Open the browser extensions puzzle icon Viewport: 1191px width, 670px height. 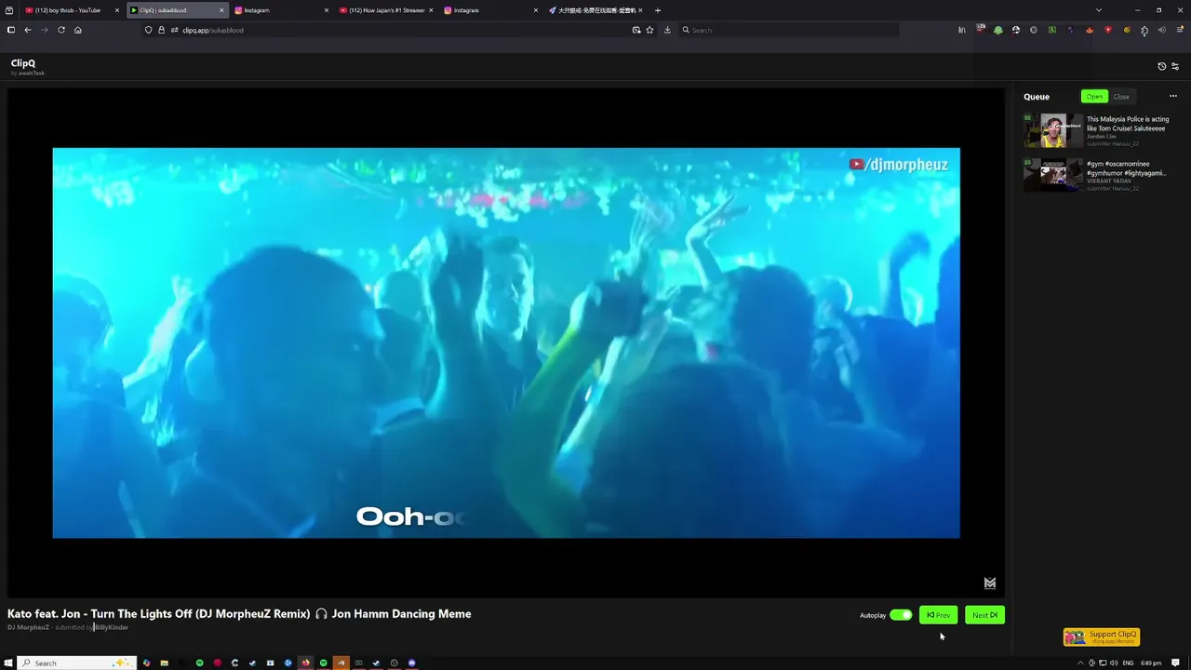[1144, 30]
